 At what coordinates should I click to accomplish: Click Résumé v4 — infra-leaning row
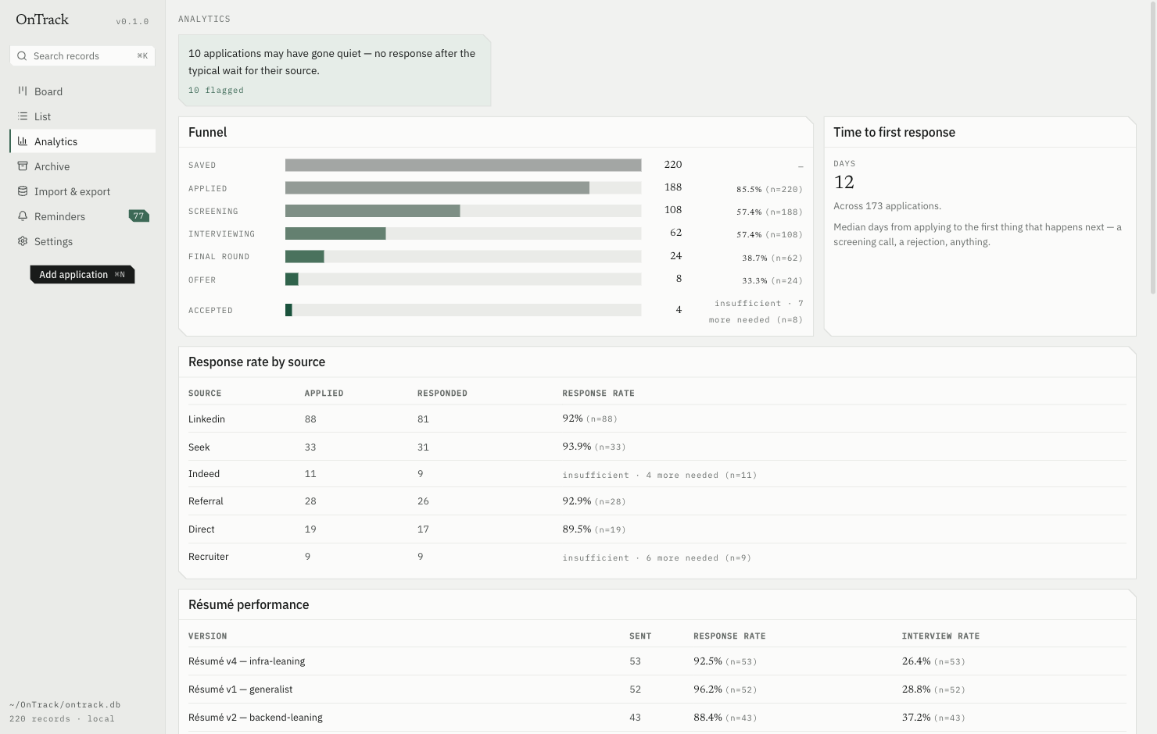click(657, 661)
